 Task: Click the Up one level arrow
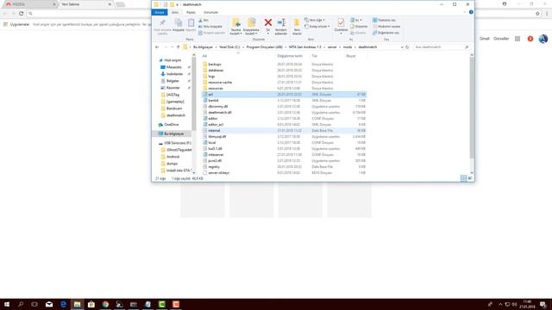[x=179, y=47]
